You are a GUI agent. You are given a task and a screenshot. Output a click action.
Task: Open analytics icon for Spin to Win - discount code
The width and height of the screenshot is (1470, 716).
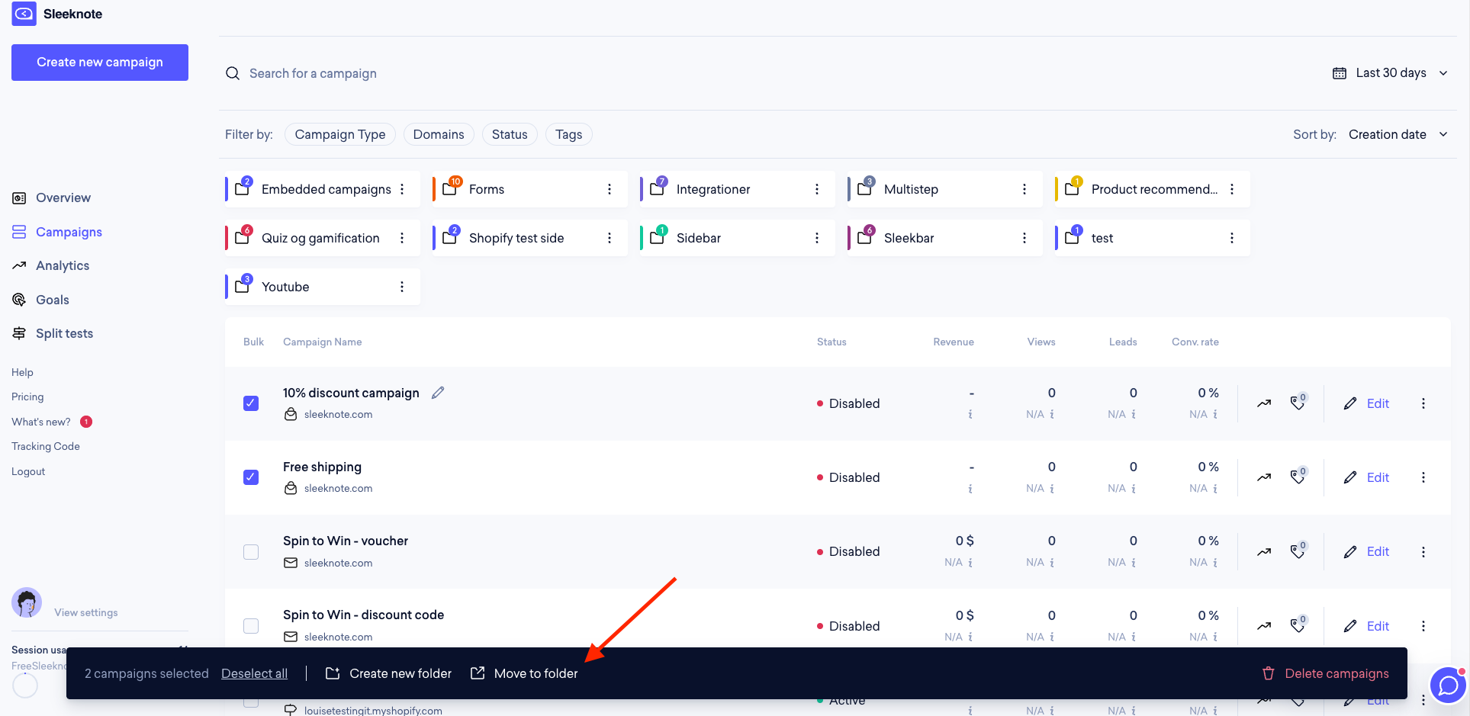tap(1264, 626)
